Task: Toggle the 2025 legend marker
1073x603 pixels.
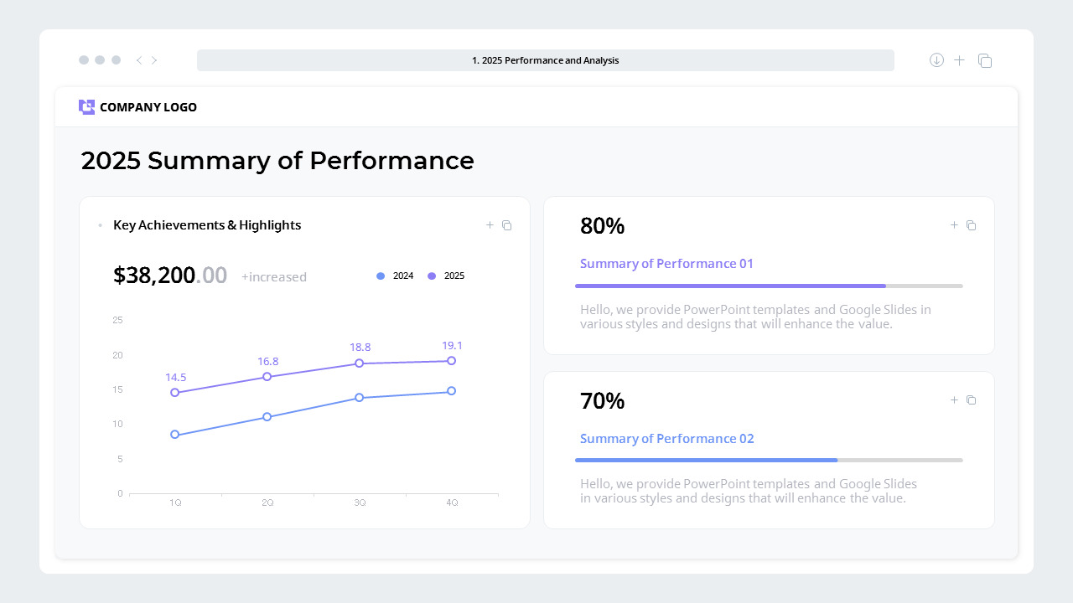Action: coord(431,276)
